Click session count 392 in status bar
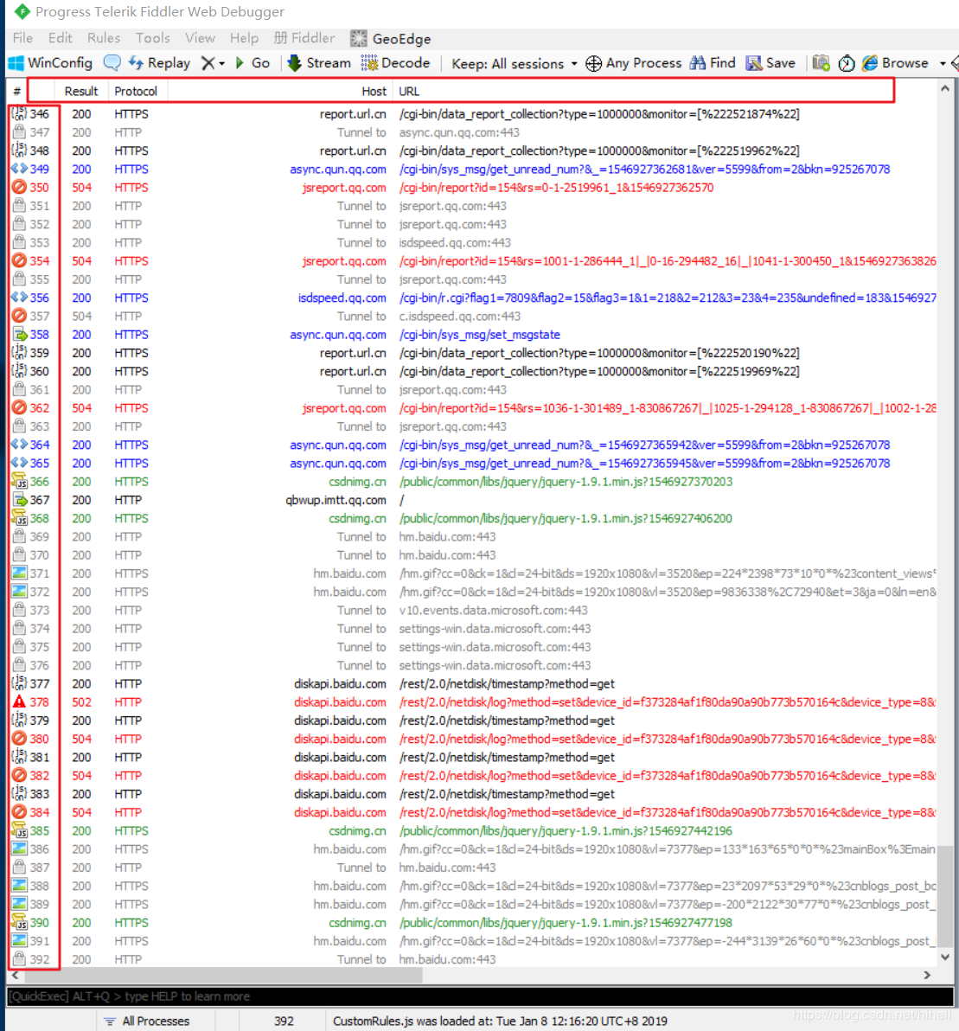Viewport: 959px width, 1031px height. 284,1021
